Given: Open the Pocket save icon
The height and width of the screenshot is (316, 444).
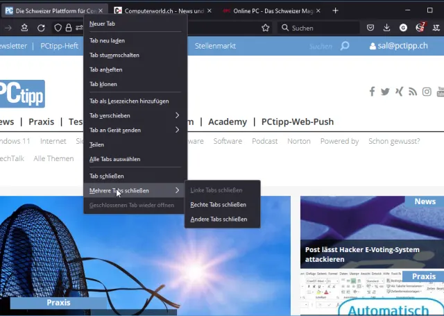Looking at the screenshot, I should click(370, 28).
